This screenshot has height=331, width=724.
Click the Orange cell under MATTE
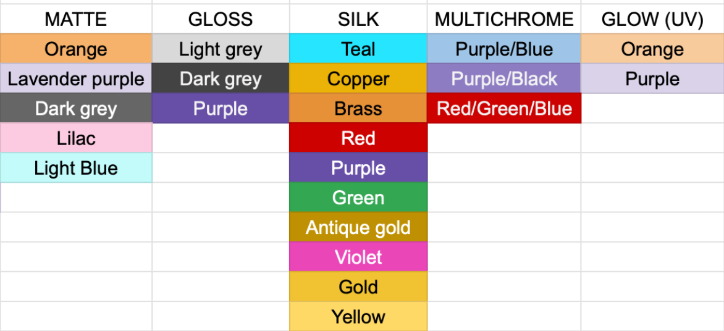click(x=76, y=49)
